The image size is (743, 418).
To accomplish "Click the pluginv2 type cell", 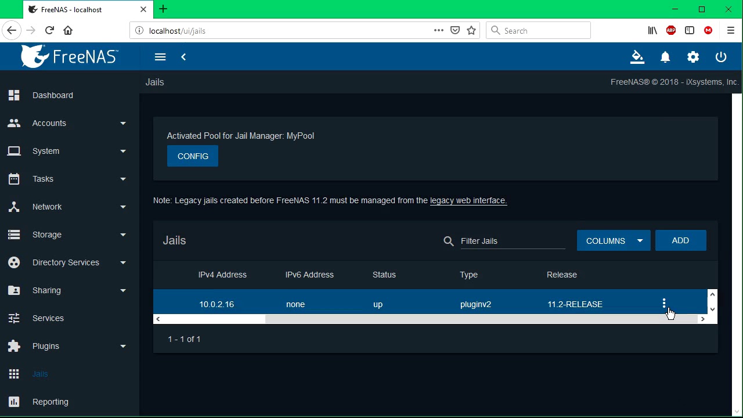I will click(x=475, y=304).
